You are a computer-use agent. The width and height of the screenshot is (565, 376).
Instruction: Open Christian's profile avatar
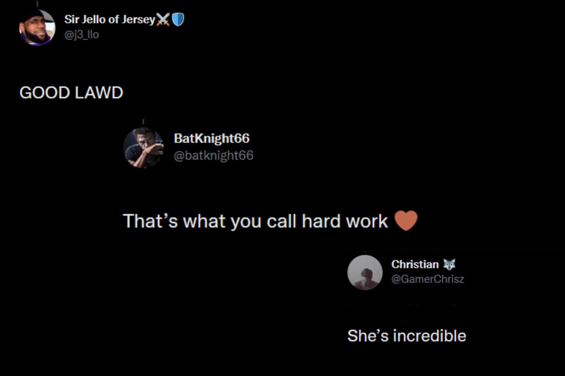365,272
